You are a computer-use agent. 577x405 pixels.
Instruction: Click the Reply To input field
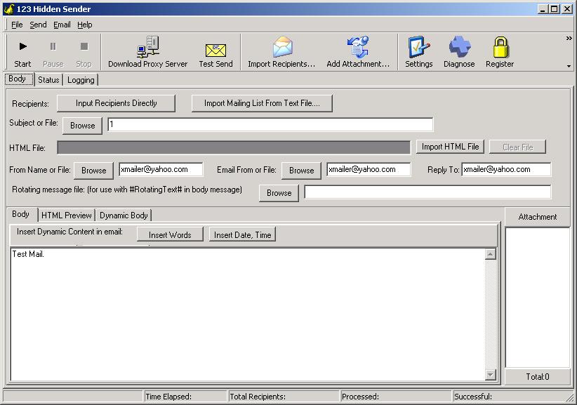point(506,170)
